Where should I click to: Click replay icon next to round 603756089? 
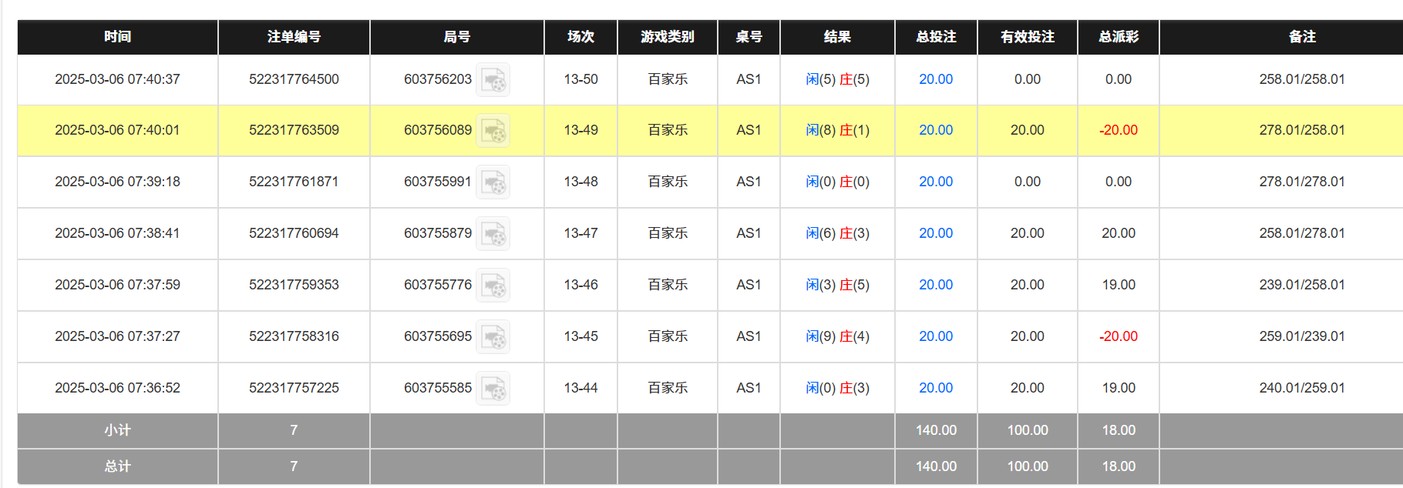coord(493,131)
